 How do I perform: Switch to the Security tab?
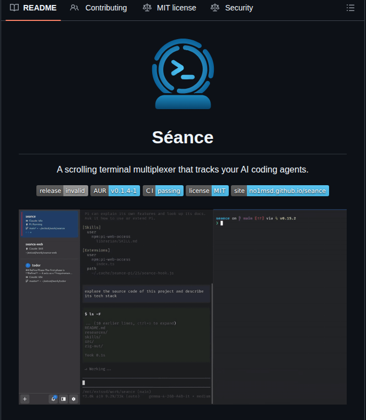[x=232, y=8]
